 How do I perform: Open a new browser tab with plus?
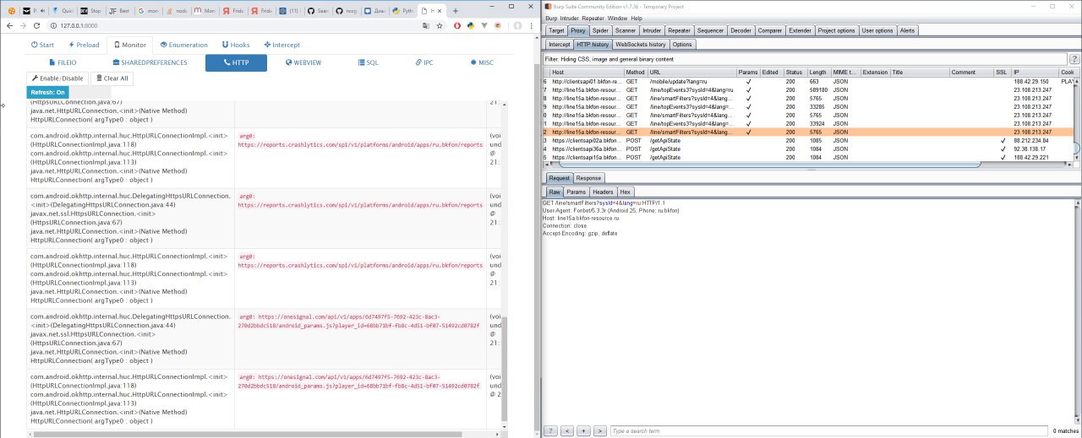(456, 10)
